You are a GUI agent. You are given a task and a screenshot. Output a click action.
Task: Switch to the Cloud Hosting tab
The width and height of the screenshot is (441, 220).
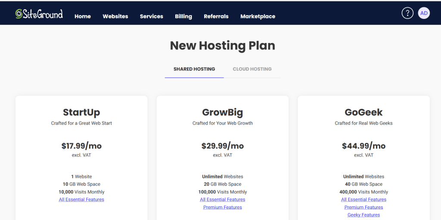coord(252,69)
